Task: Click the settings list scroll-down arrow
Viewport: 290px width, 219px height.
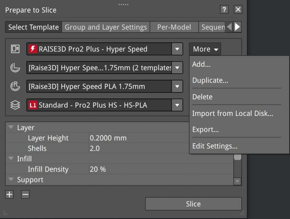Action: coord(238,181)
